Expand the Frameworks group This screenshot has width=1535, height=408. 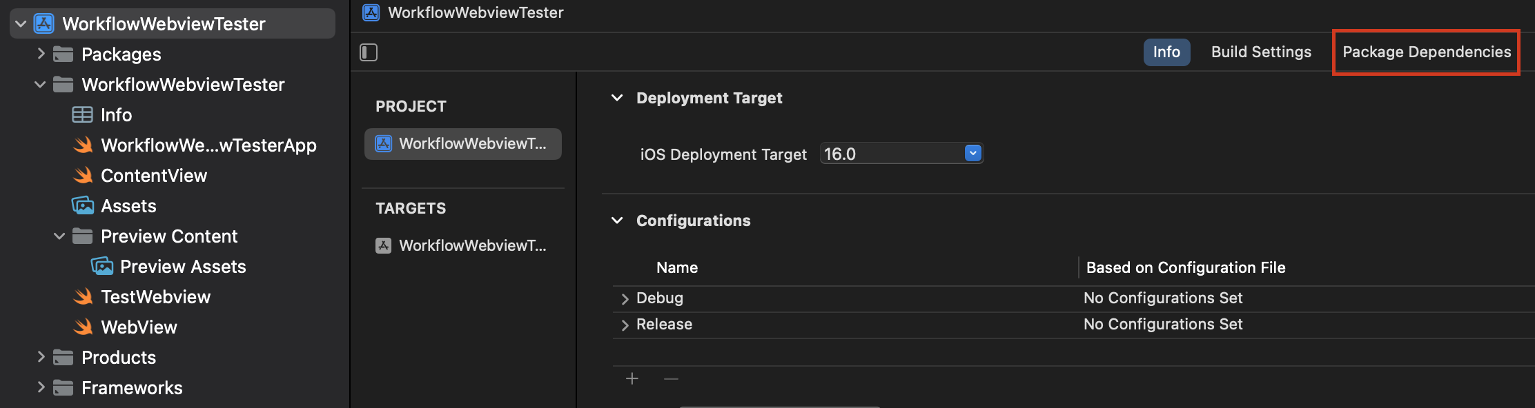(x=41, y=387)
